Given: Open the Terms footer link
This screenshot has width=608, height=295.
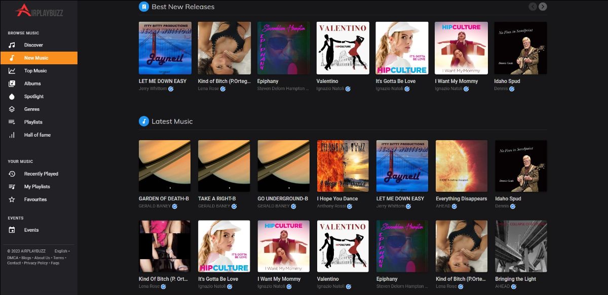Looking at the screenshot, I should [x=59, y=258].
